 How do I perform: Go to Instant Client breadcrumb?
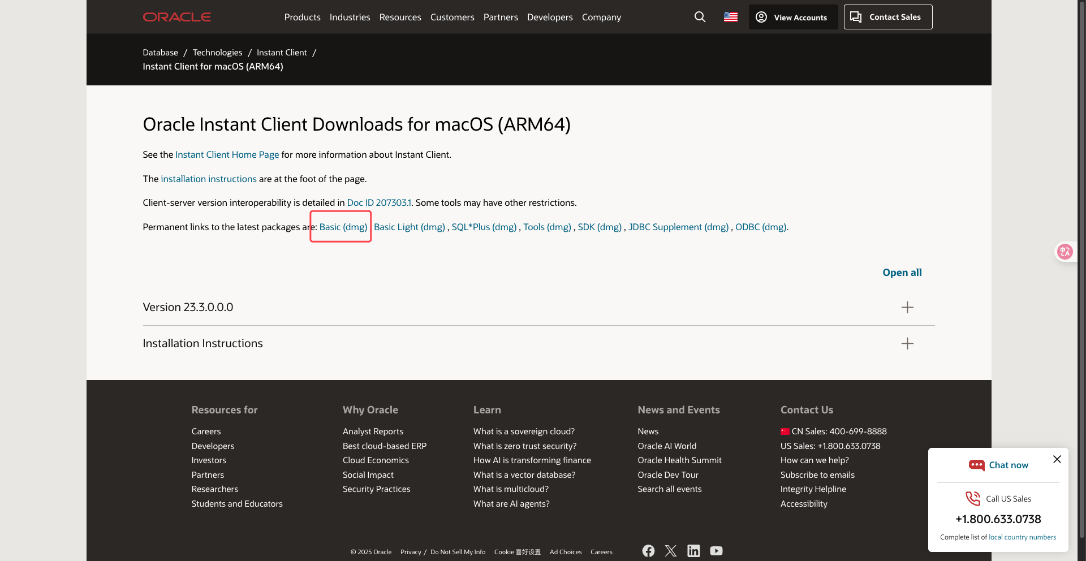click(x=282, y=53)
